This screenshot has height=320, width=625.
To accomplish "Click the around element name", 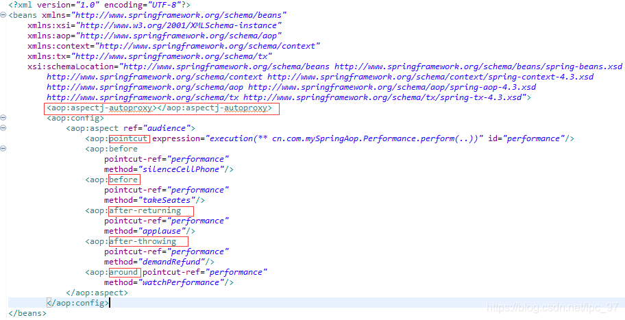I will pyautogui.click(x=123, y=272).
